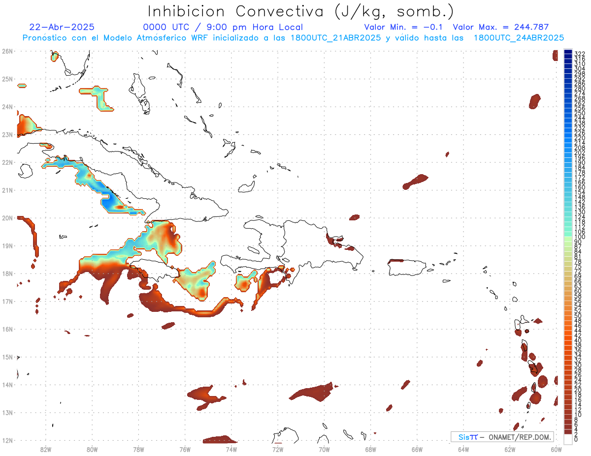Screen dimensions: 591x456
Task: Click the 16N latitude label
Action: (7, 329)
